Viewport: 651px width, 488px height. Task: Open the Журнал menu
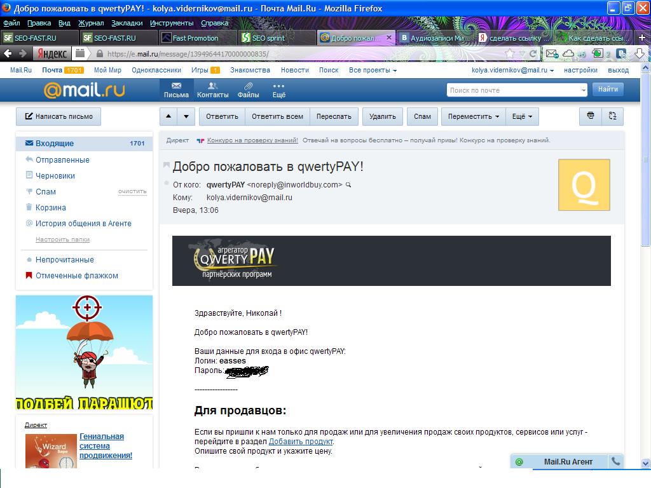pos(91,23)
